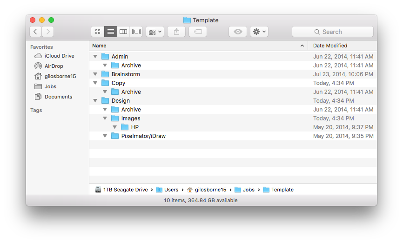Switch to icon view
Viewport: 403px width, 243px height.
point(98,32)
